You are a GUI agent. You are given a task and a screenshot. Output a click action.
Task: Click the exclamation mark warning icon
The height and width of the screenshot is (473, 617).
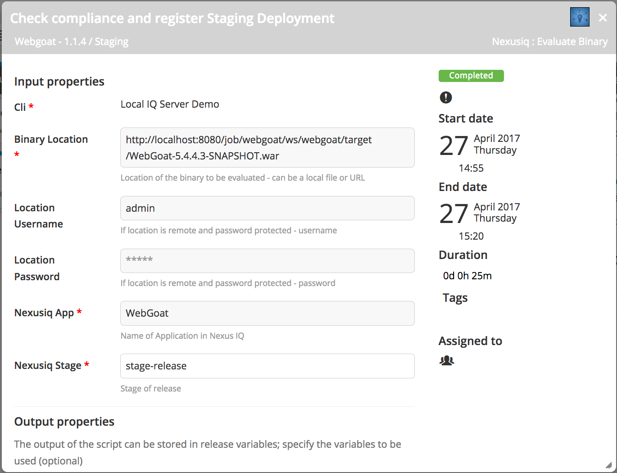[x=446, y=97]
